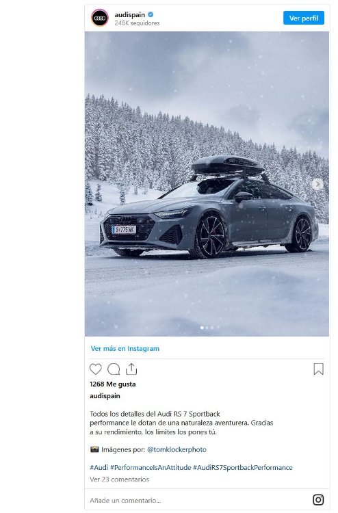Viewport: 338px width, 513px height.
Task: Open the #Audi hashtag
Action: pyautogui.click(x=99, y=468)
